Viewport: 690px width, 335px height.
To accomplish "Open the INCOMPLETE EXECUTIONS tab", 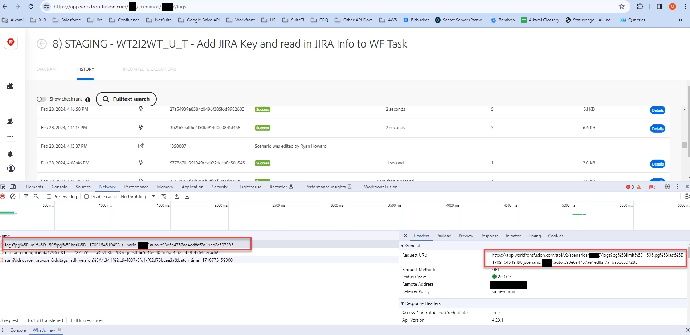I will click(x=150, y=69).
